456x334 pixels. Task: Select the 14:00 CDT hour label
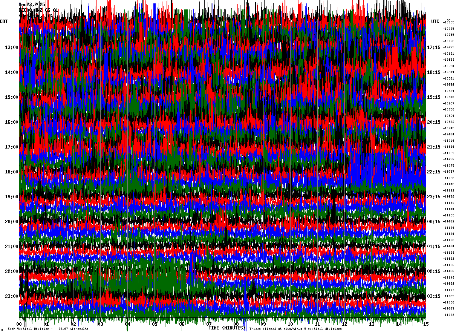(12, 72)
